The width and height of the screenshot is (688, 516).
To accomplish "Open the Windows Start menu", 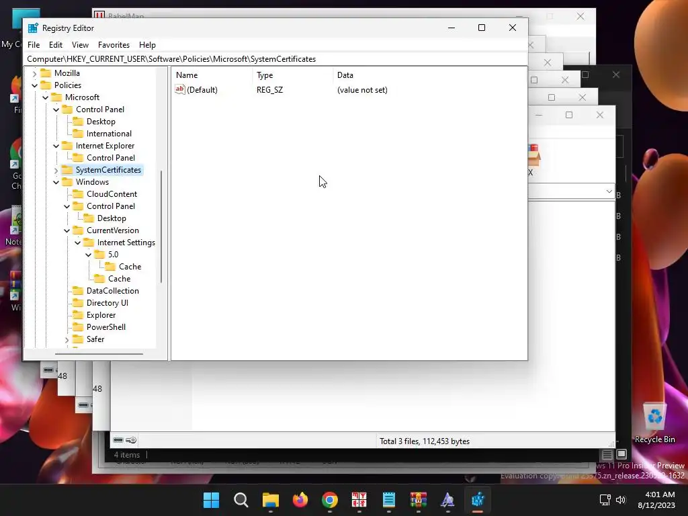I will [x=211, y=500].
